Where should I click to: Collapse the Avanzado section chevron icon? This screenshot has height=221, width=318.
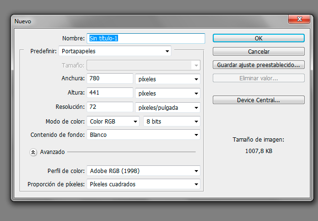pos(33,152)
